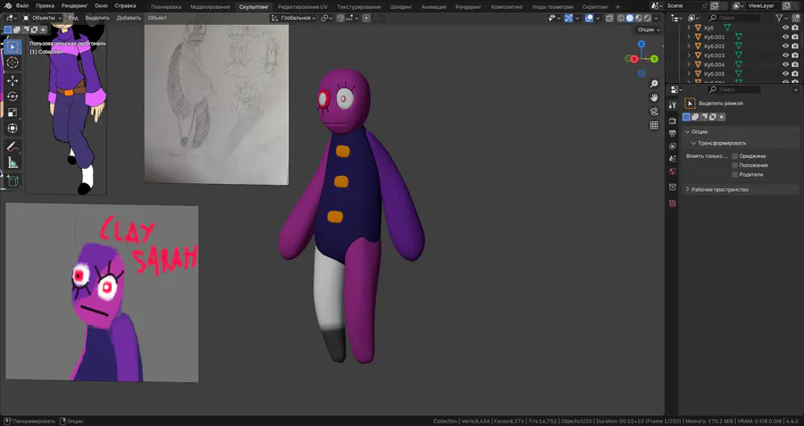
Task: Open the viewport Опции dropdown
Action: pos(649,29)
